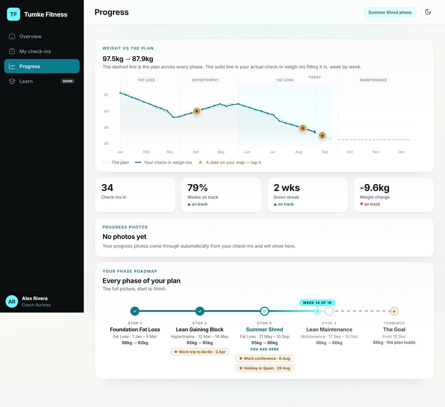Tap the late-August star near Sep on the chart
Image resolution: width=445 pixels, height=407 pixels.
(322, 135)
